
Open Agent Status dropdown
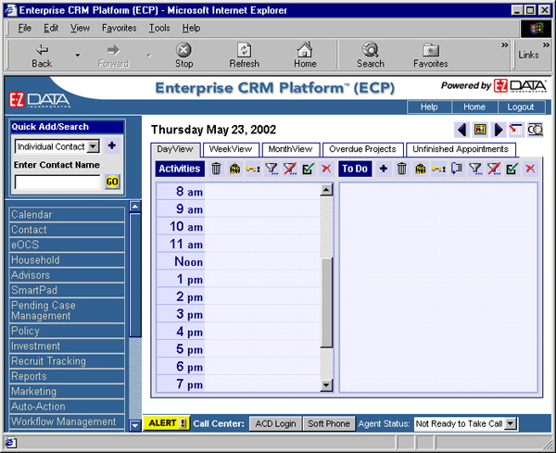point(510,423)
